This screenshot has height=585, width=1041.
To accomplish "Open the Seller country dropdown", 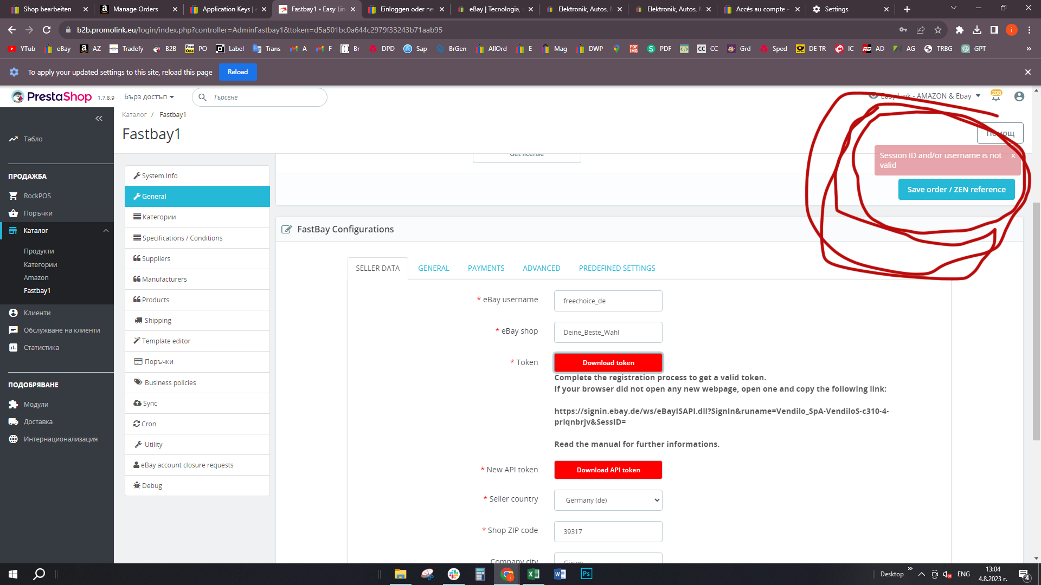I will pos(608,500).
